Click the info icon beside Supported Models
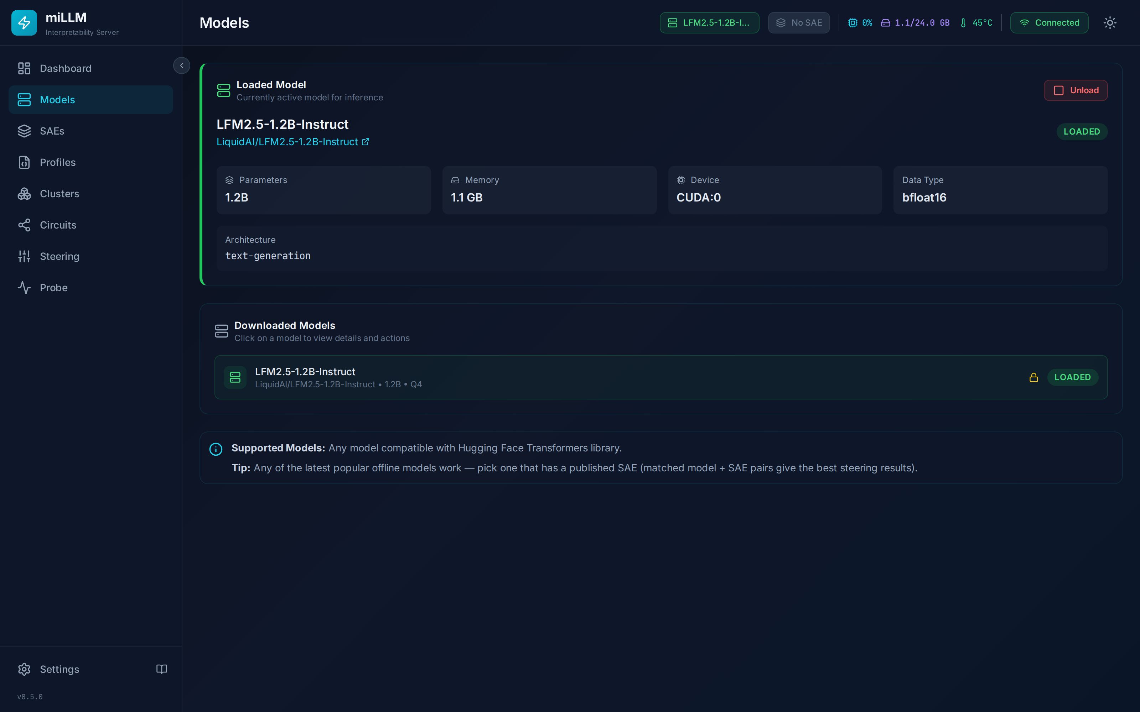Viewport: 1140px width, 712px height. pos(216,449)
